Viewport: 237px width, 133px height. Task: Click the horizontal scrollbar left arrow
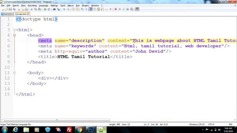click(x=2, y=120)
